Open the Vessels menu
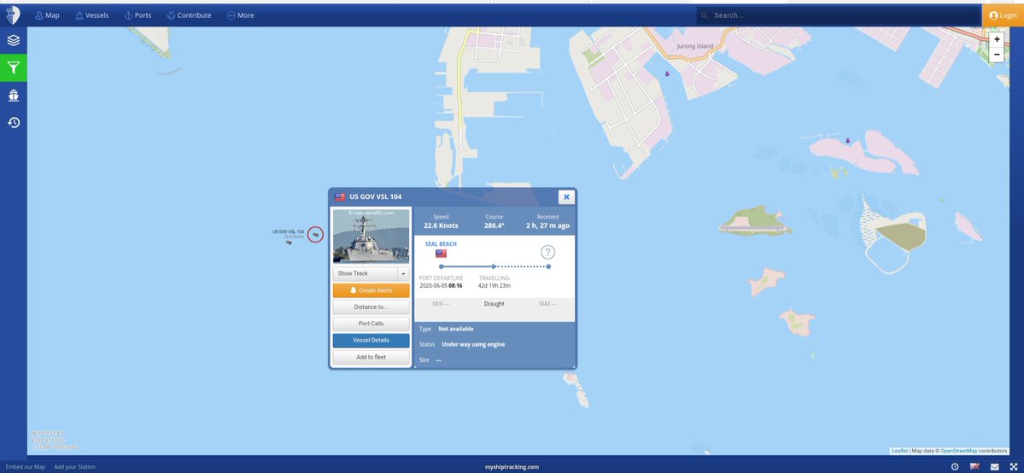The width and height of the screenshot is (1024, 473). (92, 15)
